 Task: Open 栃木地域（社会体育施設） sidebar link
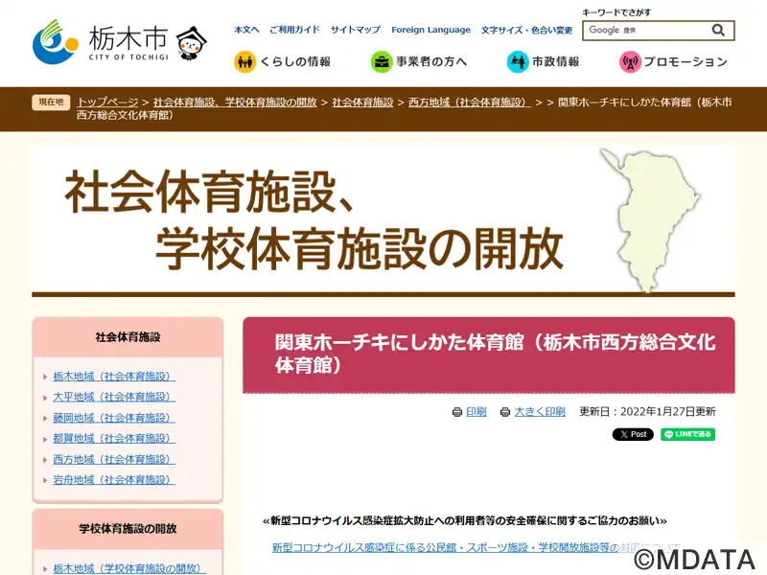[114, 377]
